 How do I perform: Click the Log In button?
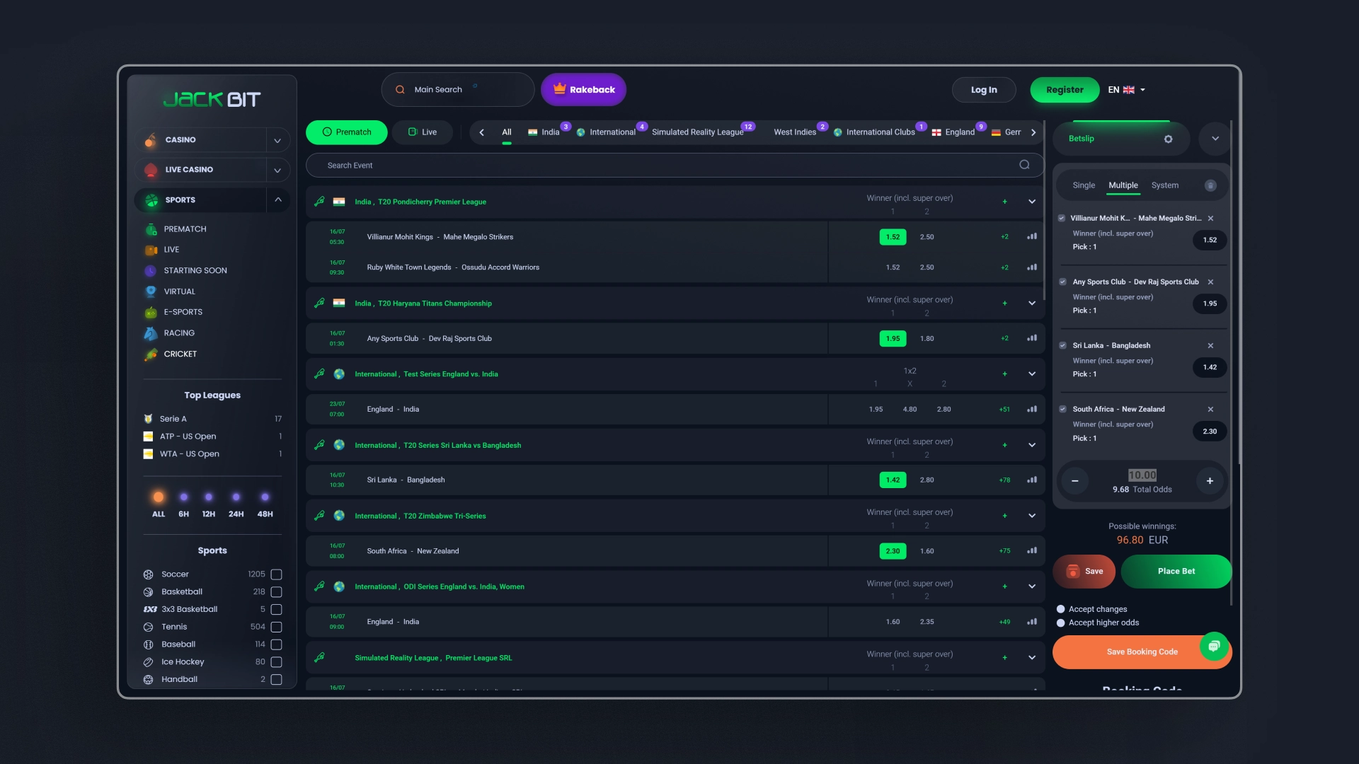click(x=984, y=90)
